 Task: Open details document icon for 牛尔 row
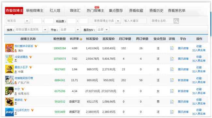(x=172, y=91)
